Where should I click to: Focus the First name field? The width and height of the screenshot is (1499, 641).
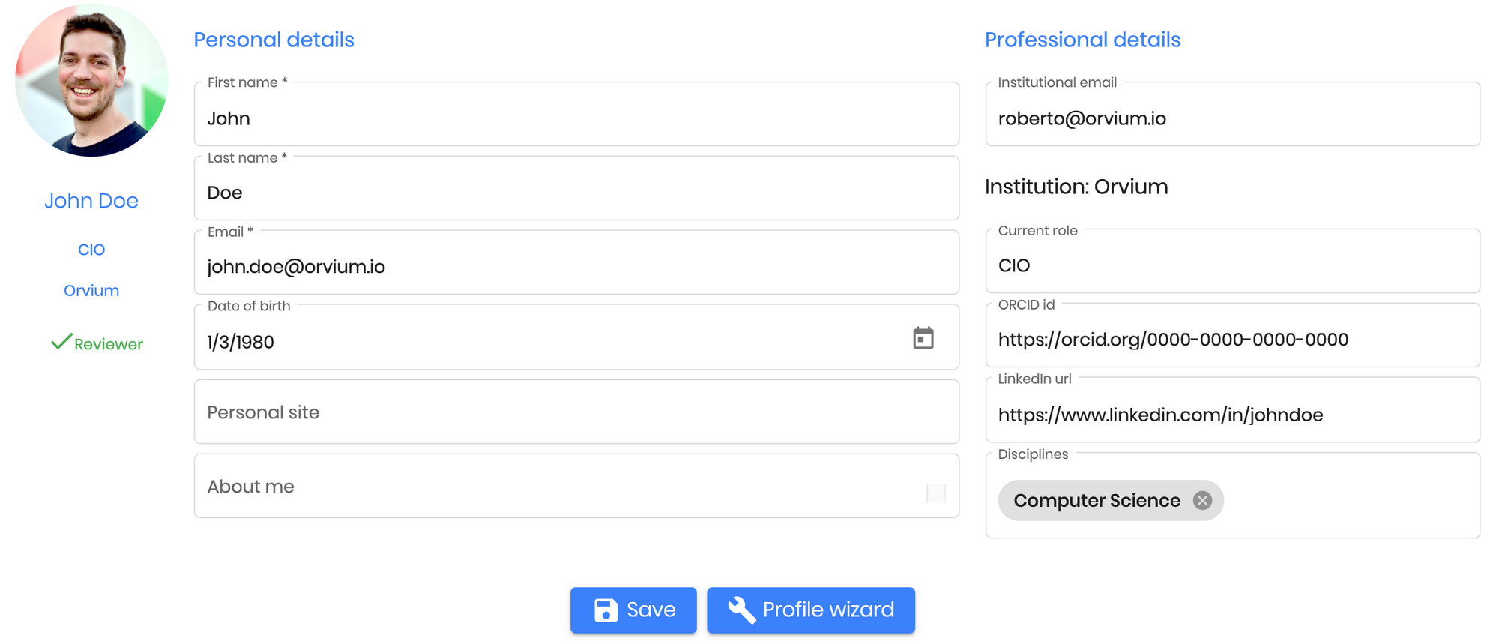[x=576, y=114]
